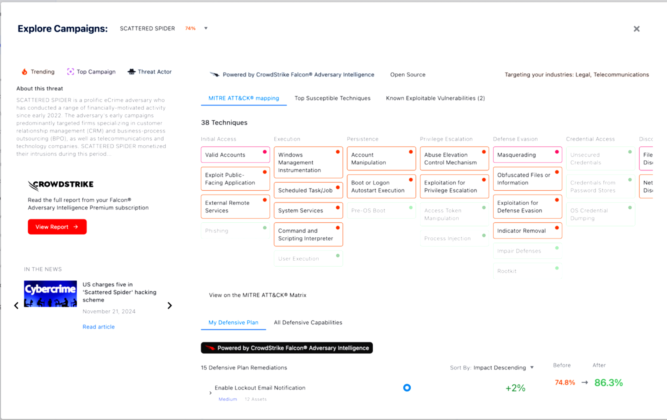667x420 pixels.
Task: Select the System Services card
Action: click(x=308, y=210)
